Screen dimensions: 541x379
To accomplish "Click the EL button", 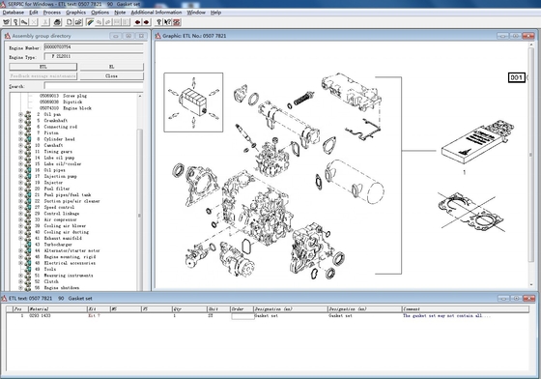I will pyautogui.click(x=111, y=67).
